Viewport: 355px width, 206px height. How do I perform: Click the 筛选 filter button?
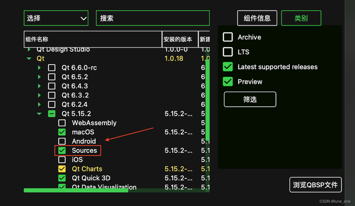[x=250, y=99]
